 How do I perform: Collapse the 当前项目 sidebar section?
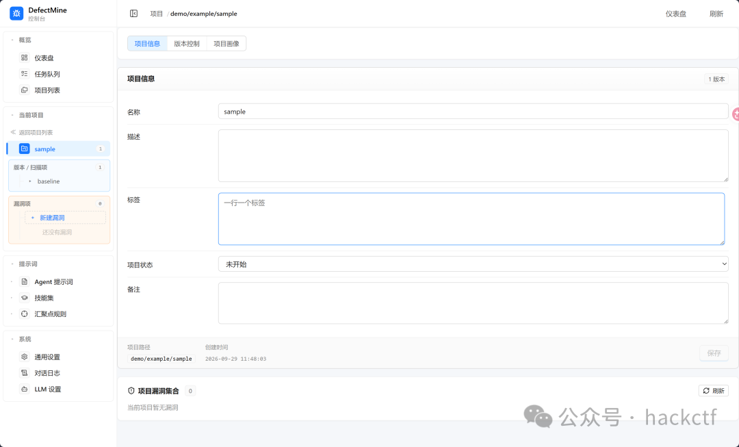pos(12,114)
